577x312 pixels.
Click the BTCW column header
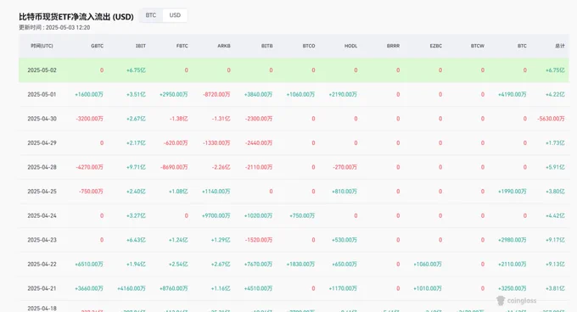477,46
